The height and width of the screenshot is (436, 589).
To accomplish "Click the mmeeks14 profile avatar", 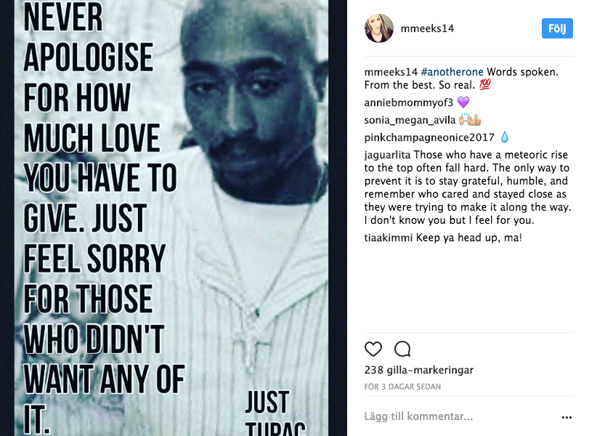I will point(378,28).
